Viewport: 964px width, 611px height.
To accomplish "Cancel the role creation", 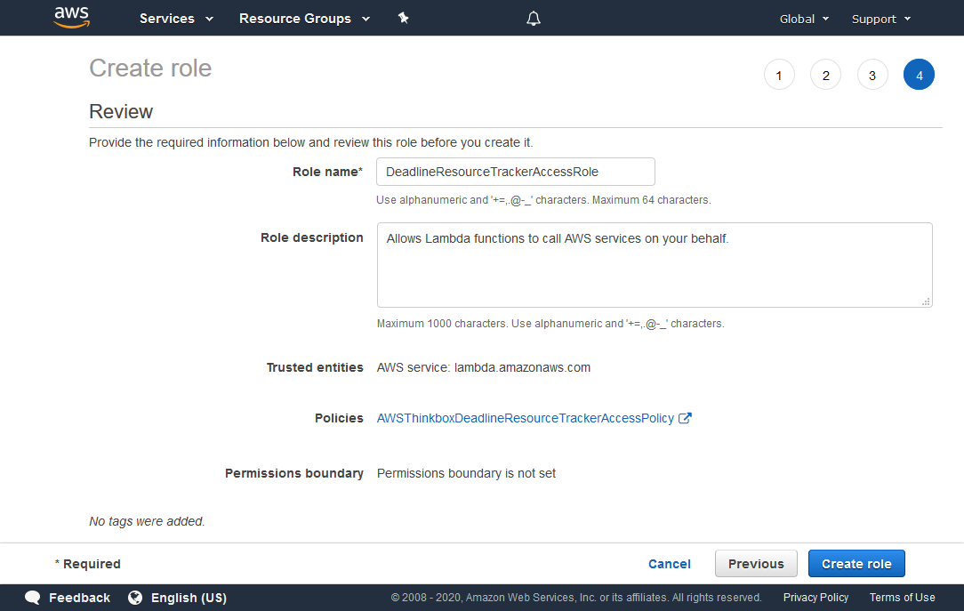I will point(670,564).
